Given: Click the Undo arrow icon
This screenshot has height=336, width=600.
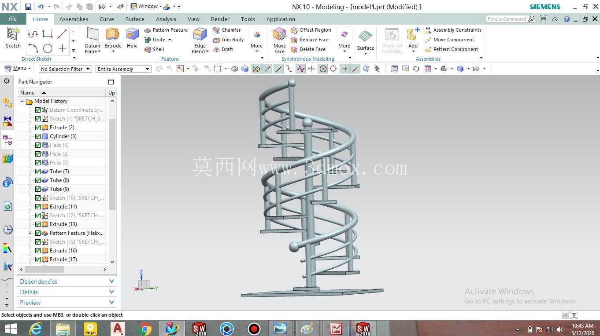Looking at the screenshot, I should pos(41,7).
